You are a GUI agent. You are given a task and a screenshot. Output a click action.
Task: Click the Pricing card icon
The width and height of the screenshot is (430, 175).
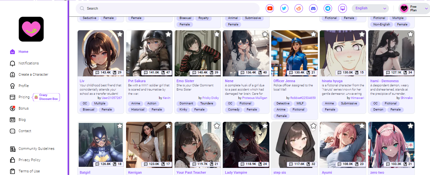pos(13,97)
